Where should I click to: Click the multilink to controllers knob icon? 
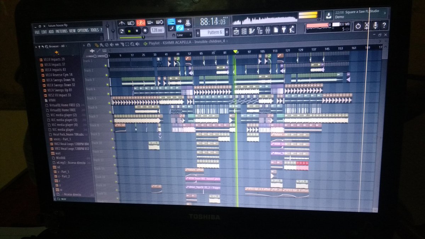coord(188,23)
